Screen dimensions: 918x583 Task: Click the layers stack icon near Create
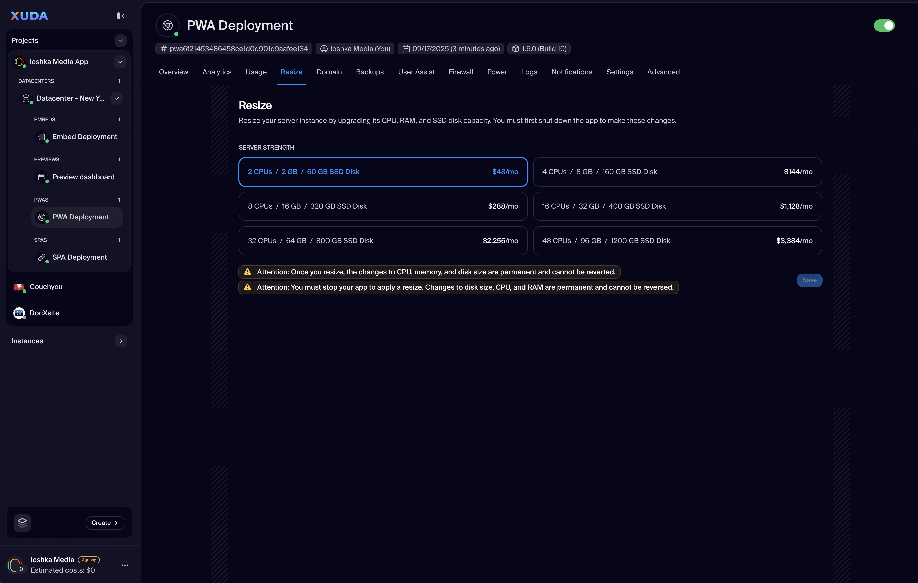(x=22, y=523)
